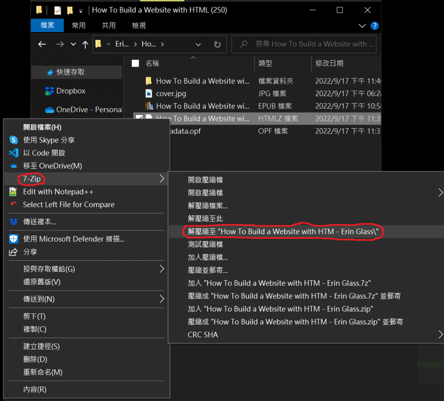Image resolution: width=444 pixels, height=401 pixels.
Task: Select 加入壓縮檔... in the 7-Zip submenu
Action: click(307, 257)
